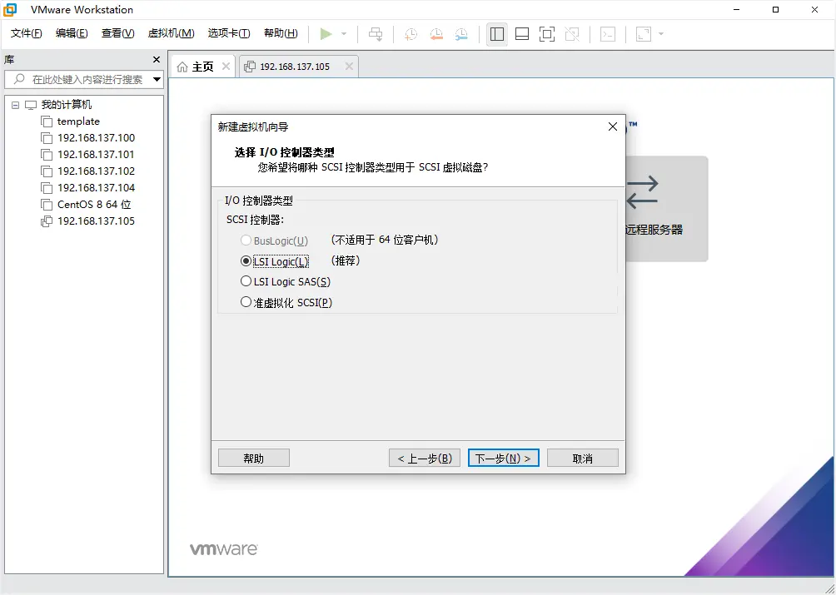Select VM 192.168.137.104 in library
Image resolution: width=836 pixels, height=595 pixels.
click(x=96, y=187)
